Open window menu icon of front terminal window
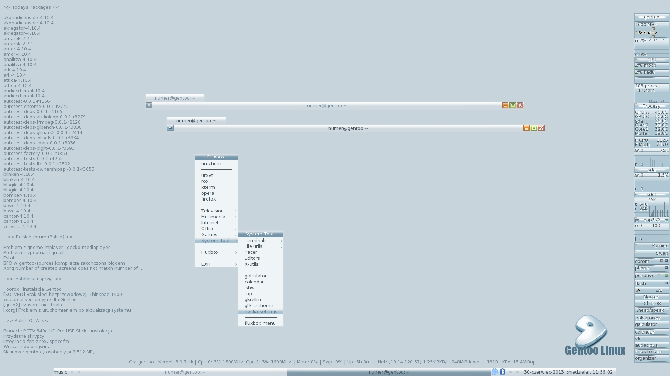 coord(170,128)
